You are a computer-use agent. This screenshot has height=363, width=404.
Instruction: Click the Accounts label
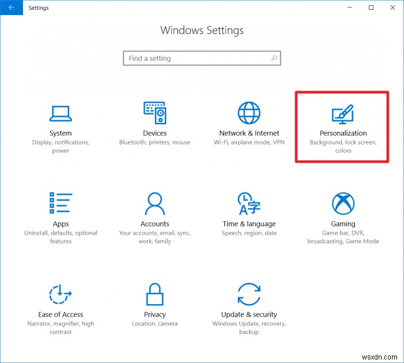(x=155, y=224)
